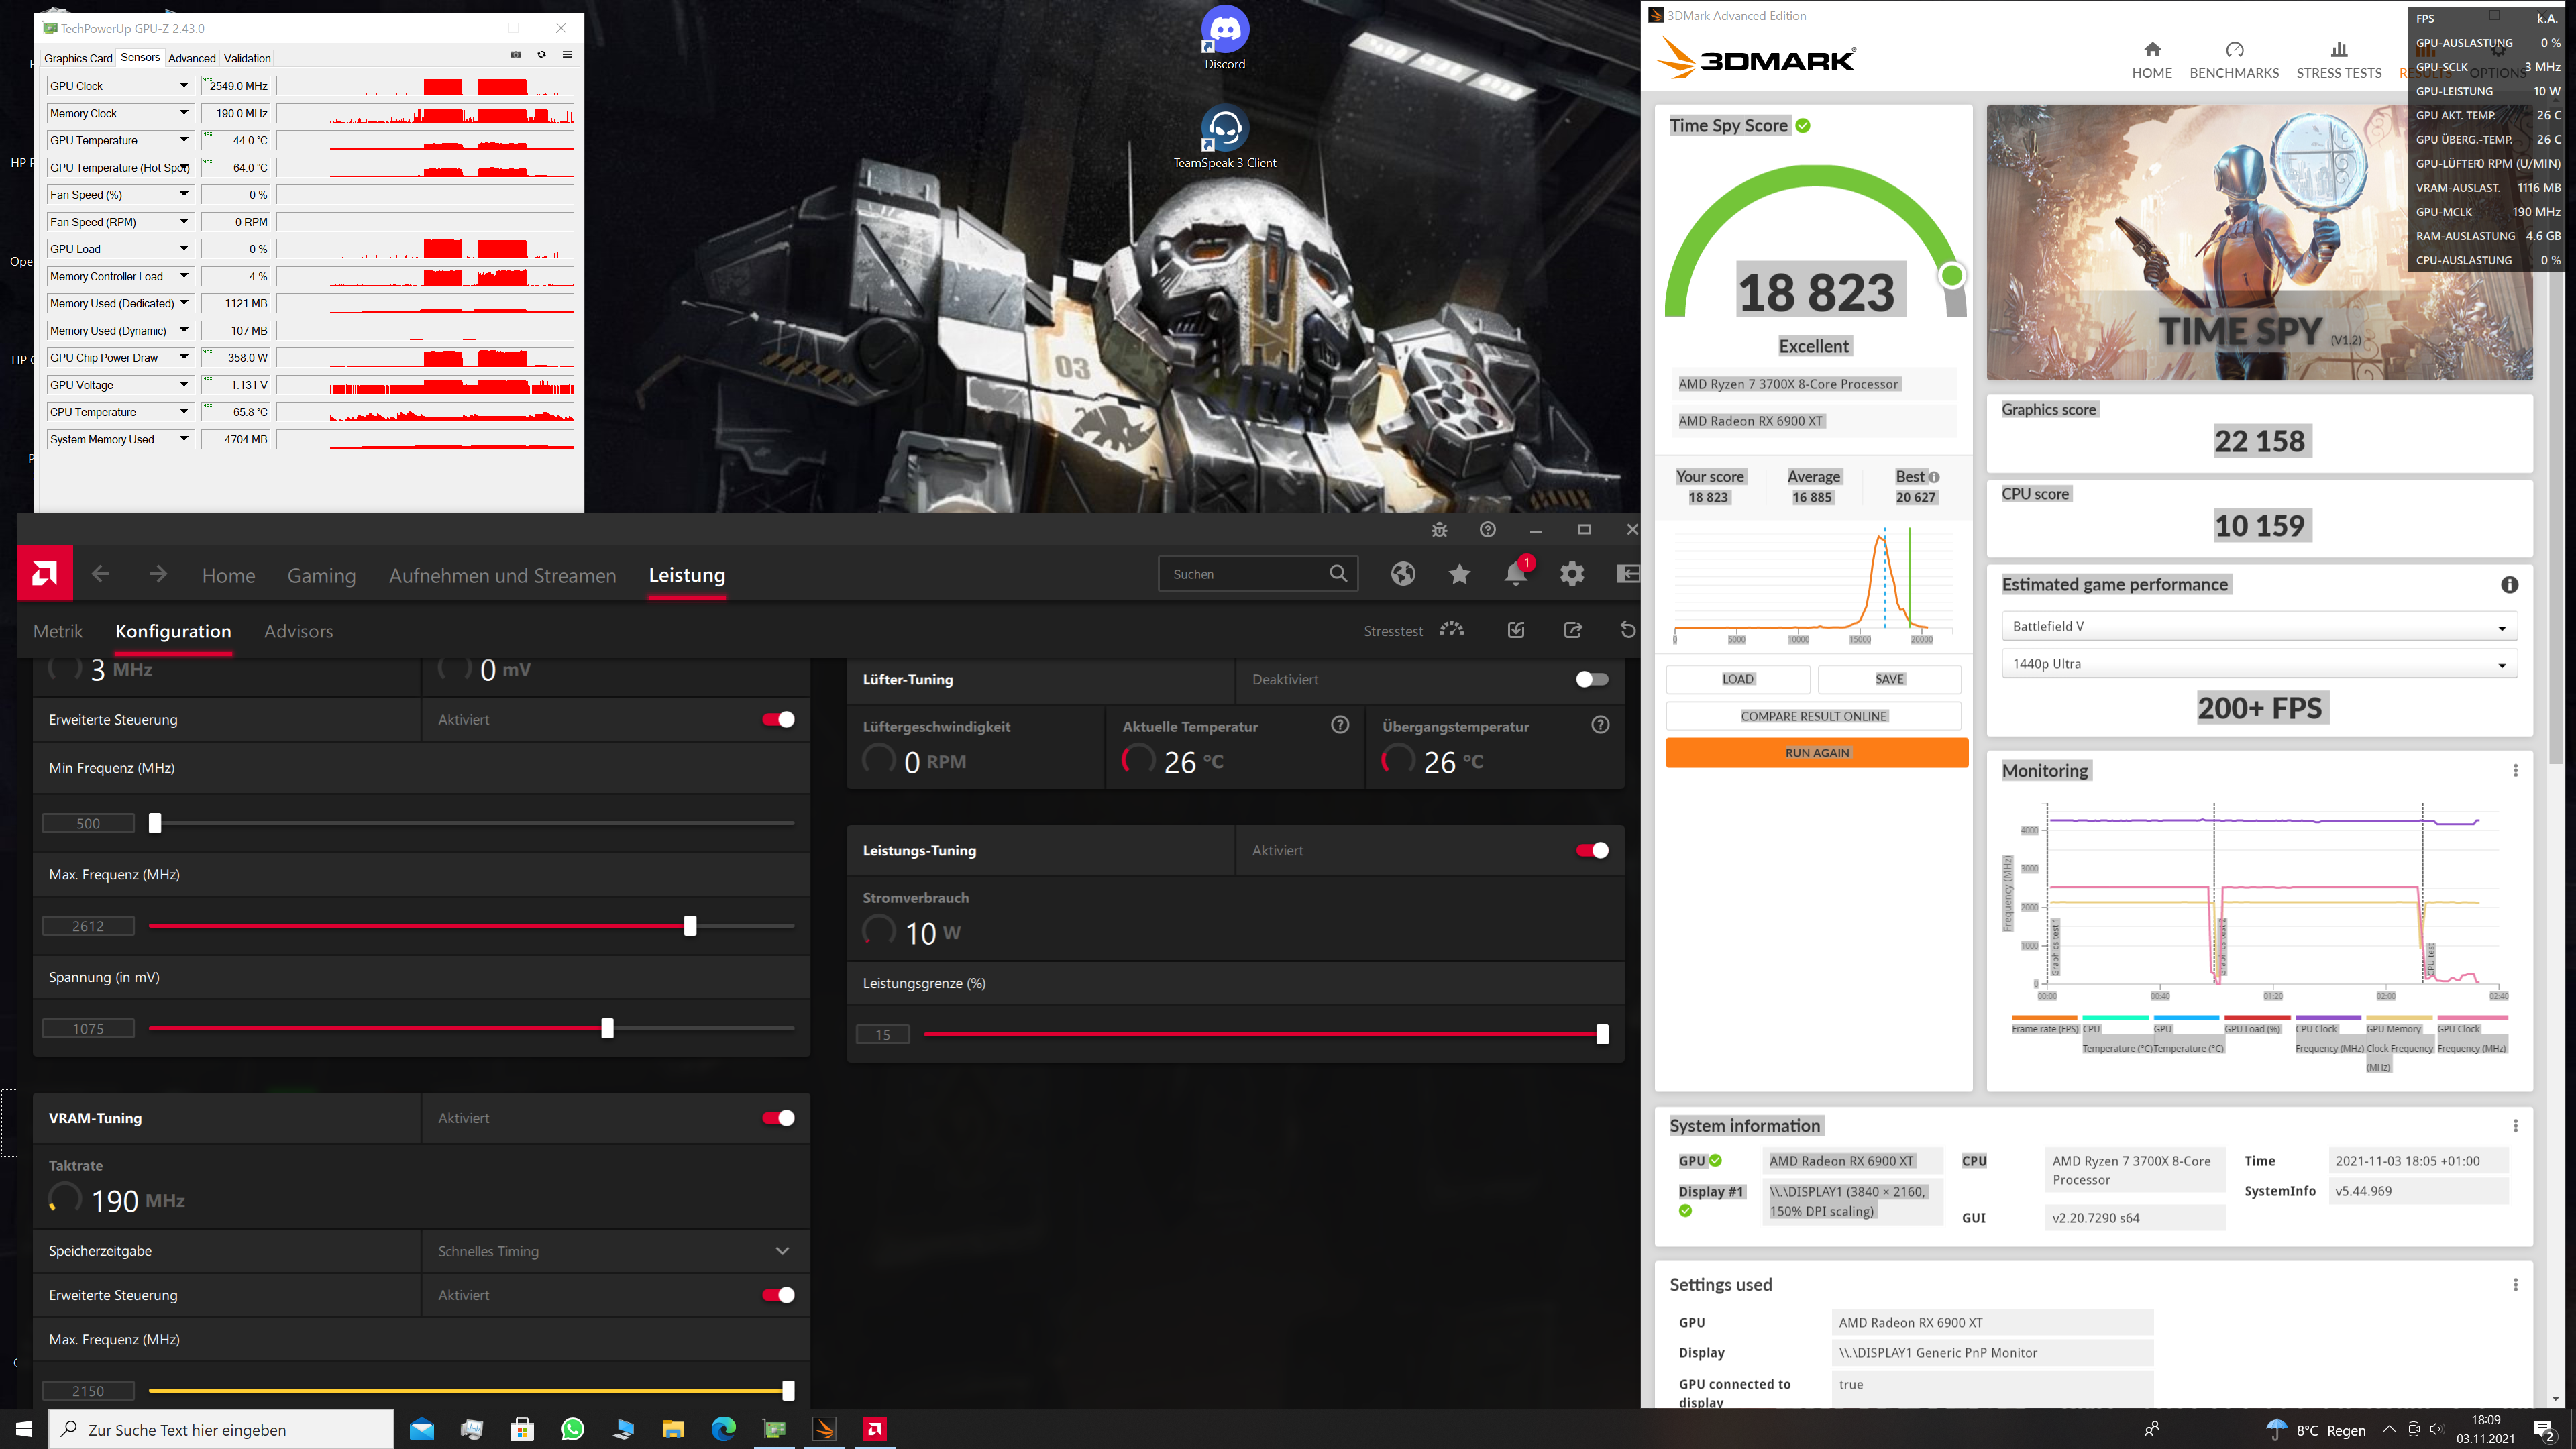Viewport: 2576px width, 1449px height.
Task: Click the Leistungsgrenze slider handle
Action: (x=1602, y=1035)
